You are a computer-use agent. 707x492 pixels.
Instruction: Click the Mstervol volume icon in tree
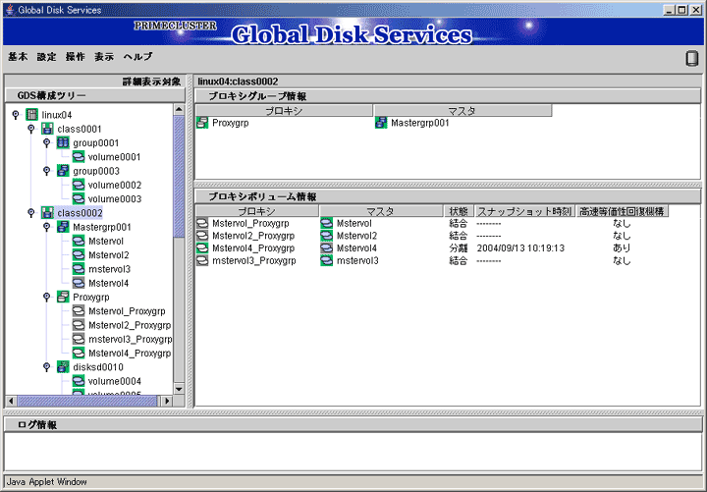pos(79,241)
